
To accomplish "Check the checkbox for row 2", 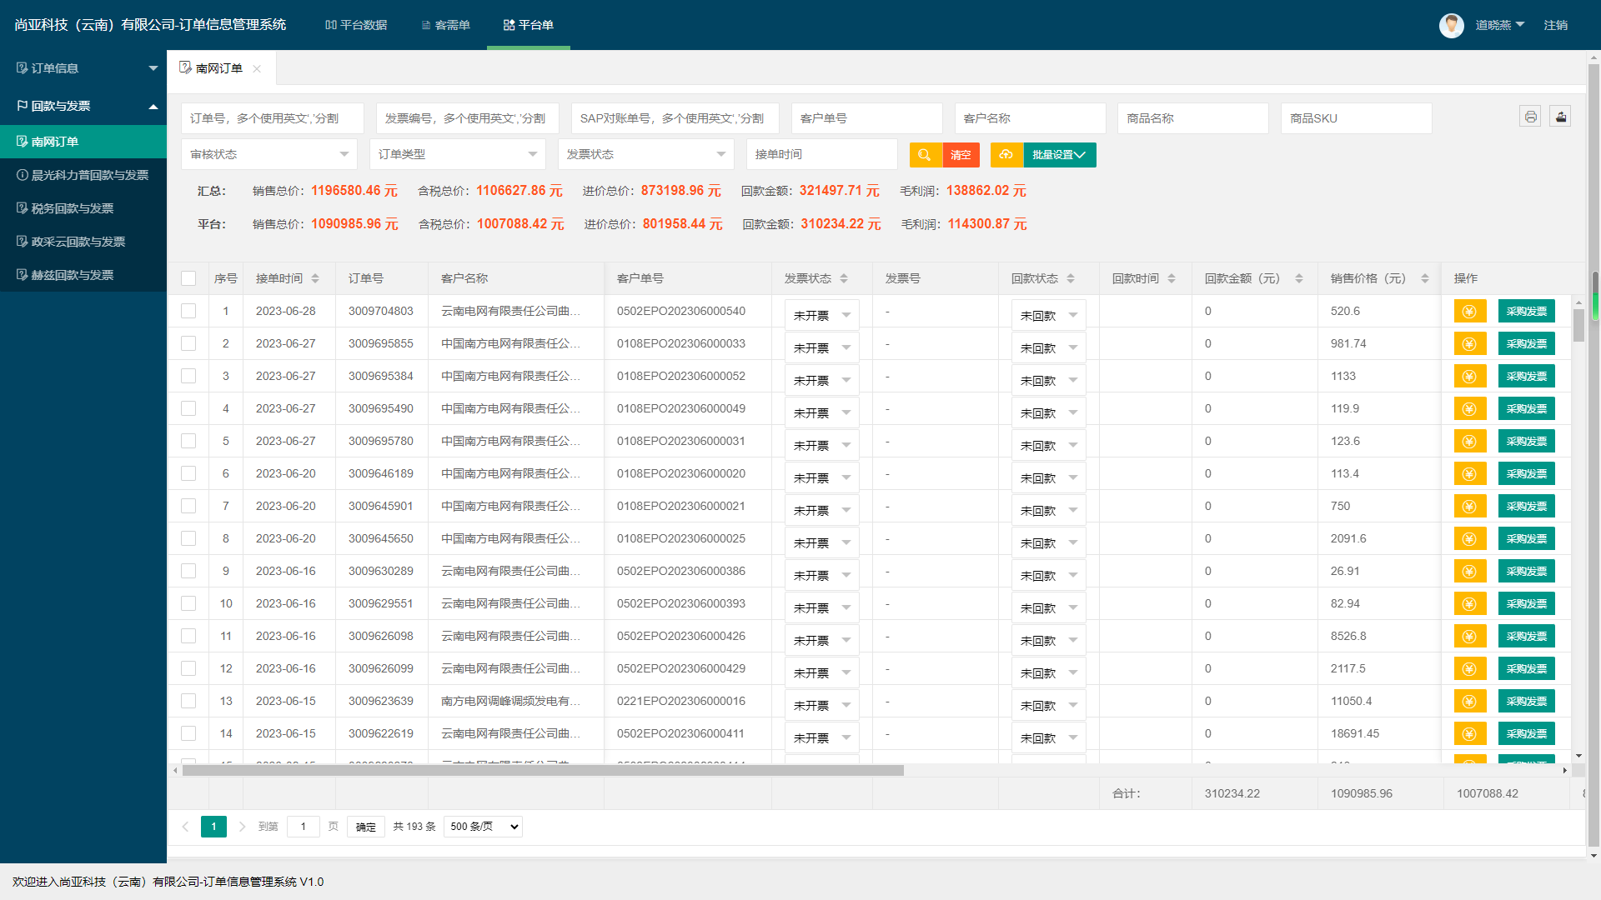I will tap(188, 343).
